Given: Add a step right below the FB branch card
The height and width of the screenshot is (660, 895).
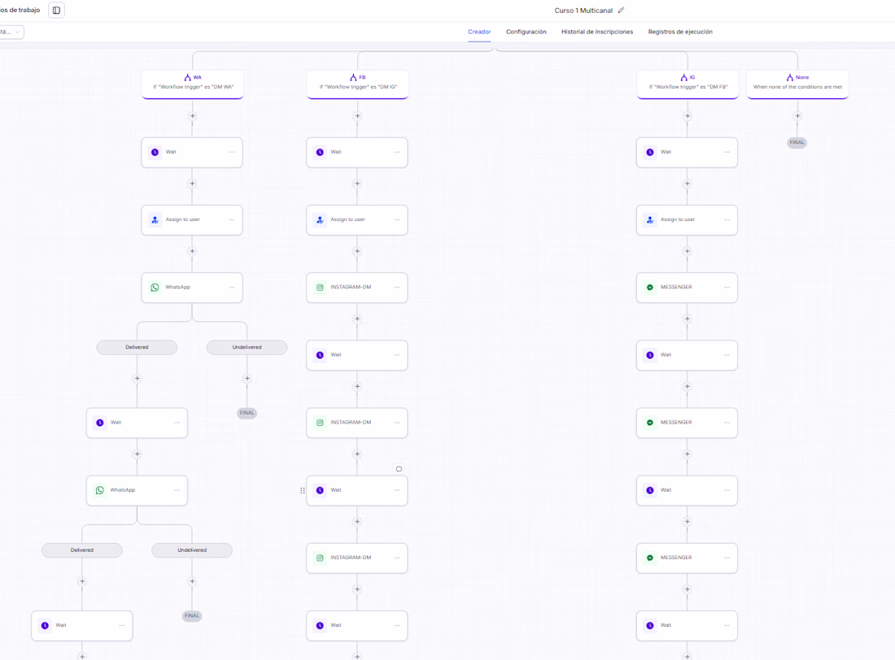Looking at the screenshot, I should pyautogui.click(x=357, y=115).
